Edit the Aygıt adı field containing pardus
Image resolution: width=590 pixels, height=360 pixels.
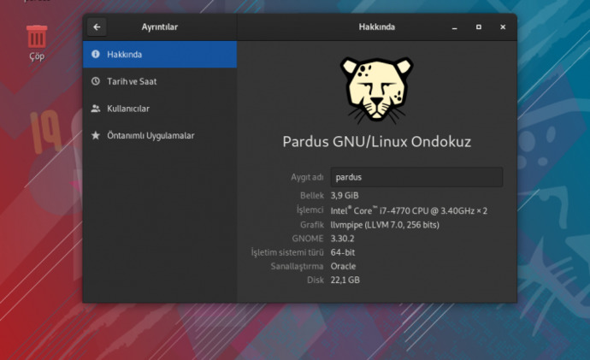click(x=416, y=177)
